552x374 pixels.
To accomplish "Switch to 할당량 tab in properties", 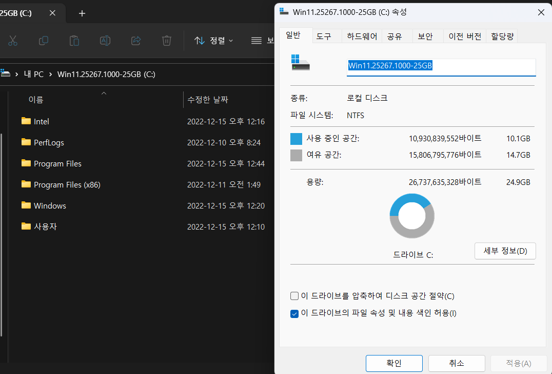I will 502,36.
